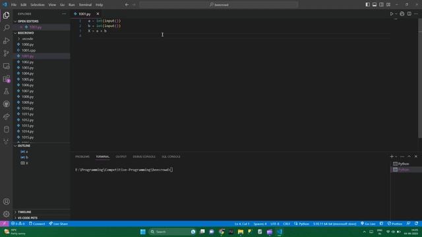Viewport: 422px width, 237px height.
Task: Toggle the bottom panel layout
Action: pyautogui.click(x=375, y=5)
